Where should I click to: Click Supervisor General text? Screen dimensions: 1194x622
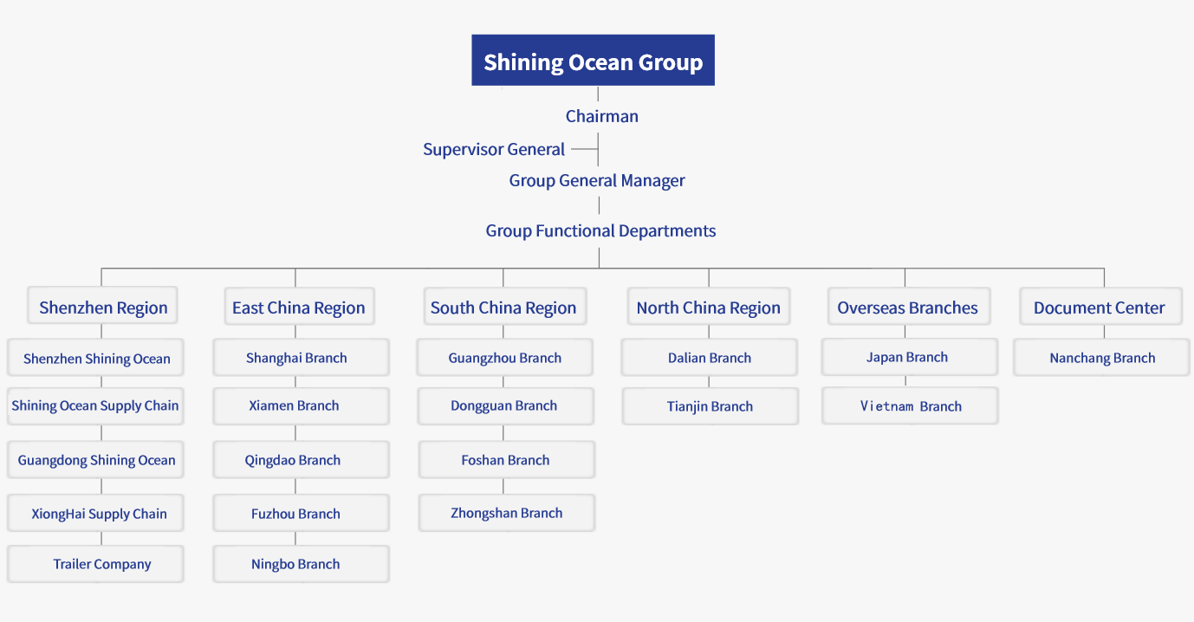tap(494, 149)
